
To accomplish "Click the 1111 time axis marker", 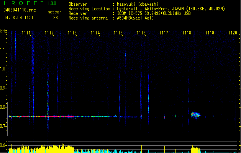I will point(26,33).
